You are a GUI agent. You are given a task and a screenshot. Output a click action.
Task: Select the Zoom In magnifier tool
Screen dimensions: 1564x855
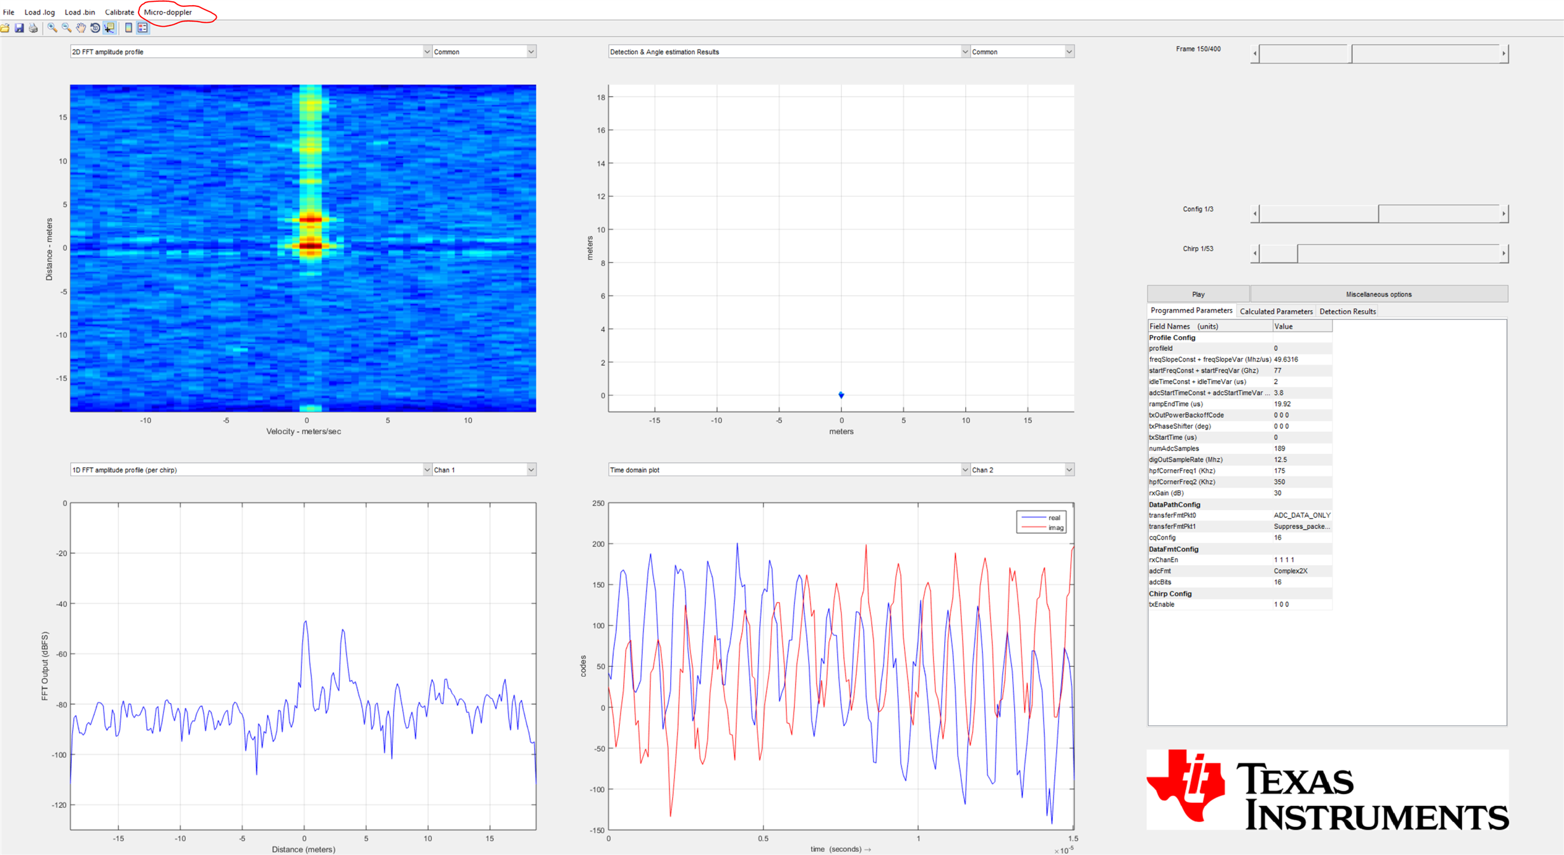(52, 28)
